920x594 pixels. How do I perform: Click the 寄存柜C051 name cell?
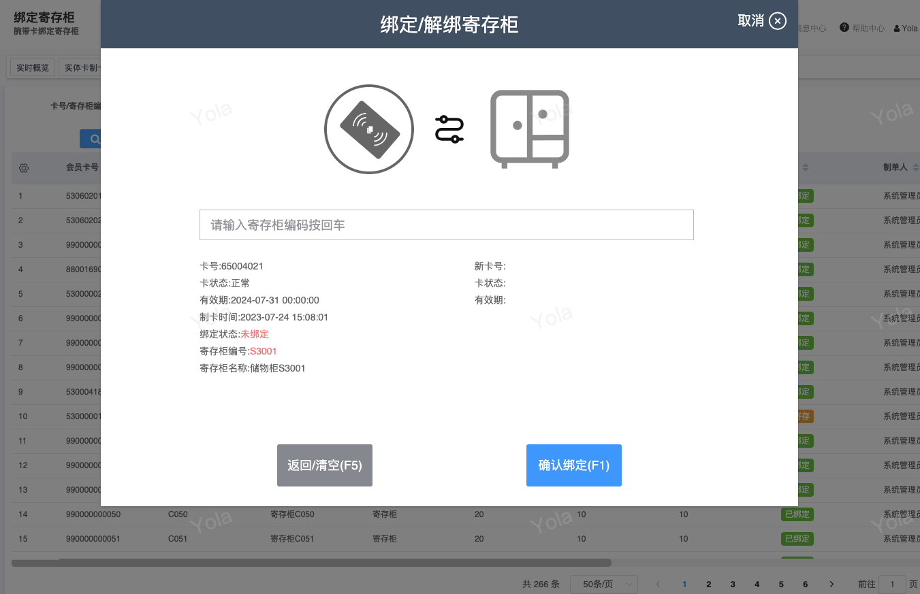pos(292,539)
